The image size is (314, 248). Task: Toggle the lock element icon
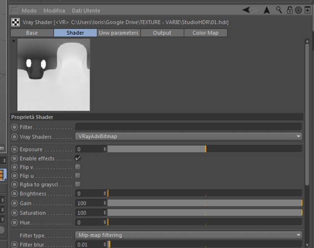289,10
